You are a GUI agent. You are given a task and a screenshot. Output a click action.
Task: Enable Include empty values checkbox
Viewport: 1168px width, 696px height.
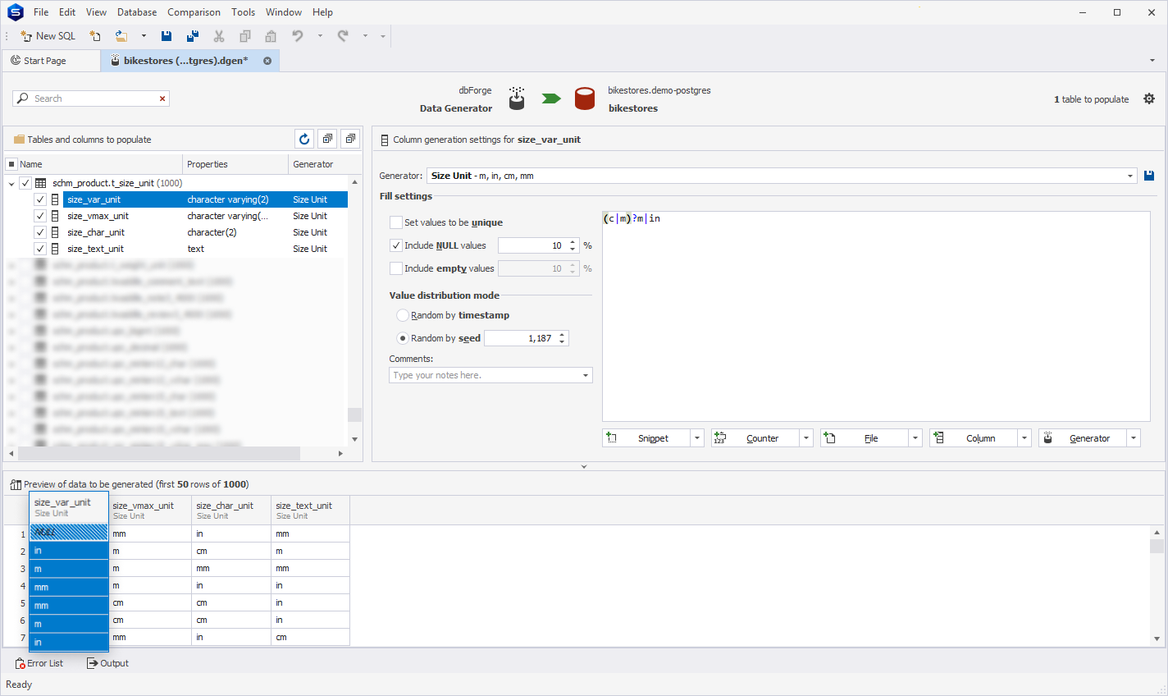pyautogui.click(x=396, y=268)
